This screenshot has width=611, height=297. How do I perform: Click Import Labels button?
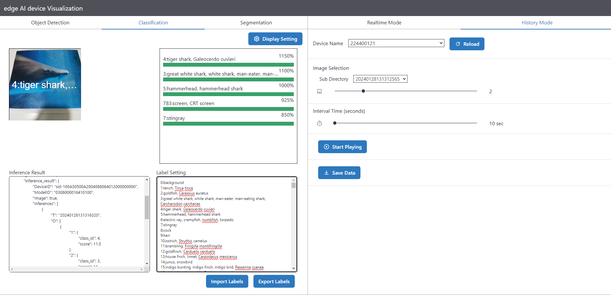click(227, 281)
